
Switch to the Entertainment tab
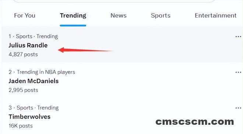click(215, 16)
